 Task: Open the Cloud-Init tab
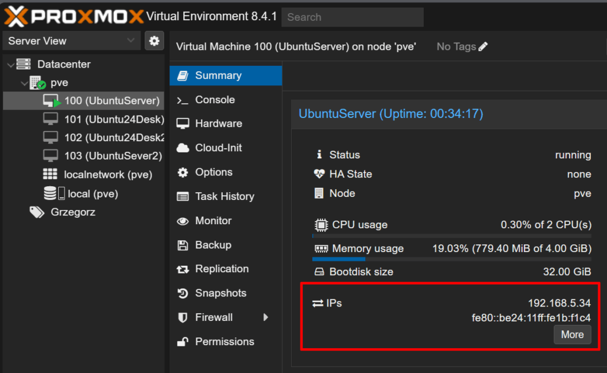coord(226,148)
